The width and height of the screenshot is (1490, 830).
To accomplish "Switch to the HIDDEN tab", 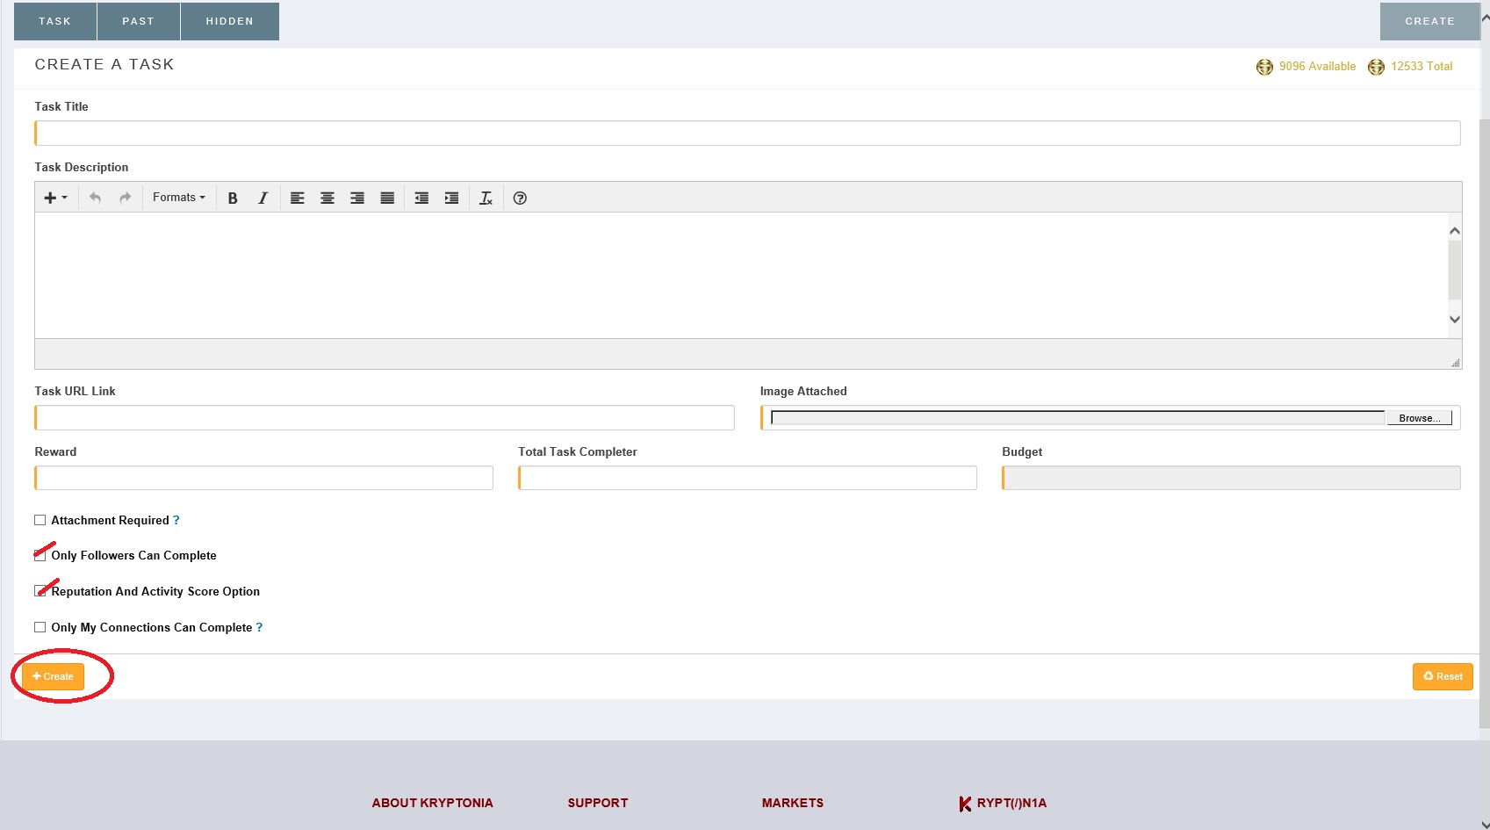I will coord(230,21).
